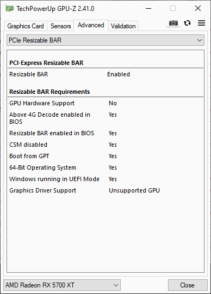Click the refresh arrows icon
The image size is (211, 294).
[187, 23]
